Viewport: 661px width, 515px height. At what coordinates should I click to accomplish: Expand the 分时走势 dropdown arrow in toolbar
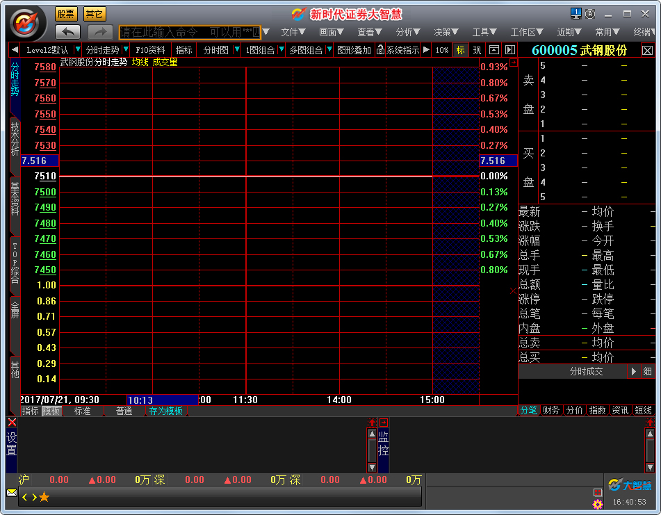coord(126,50)
